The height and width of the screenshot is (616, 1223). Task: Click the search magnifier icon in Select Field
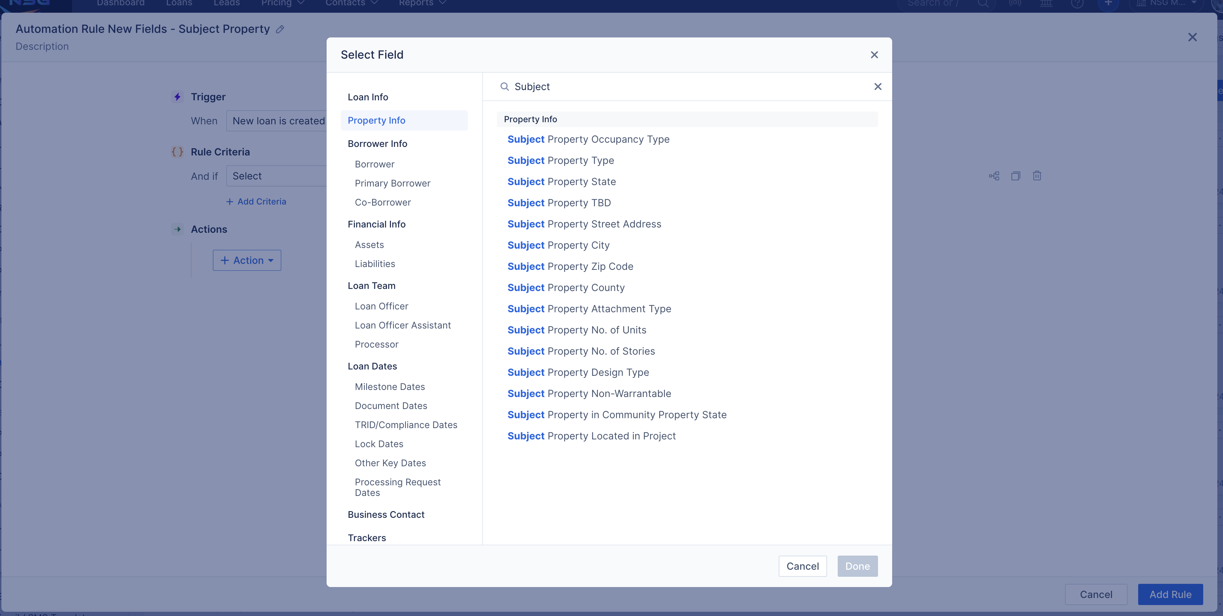(504, 87)
